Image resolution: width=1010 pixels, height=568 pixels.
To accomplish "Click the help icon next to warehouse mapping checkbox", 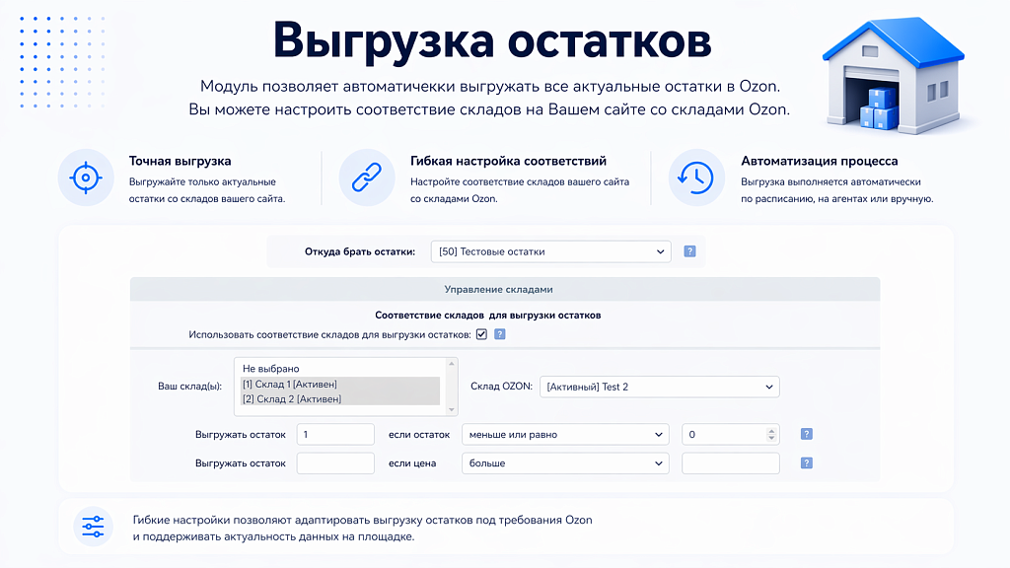I will pos(500,334).
